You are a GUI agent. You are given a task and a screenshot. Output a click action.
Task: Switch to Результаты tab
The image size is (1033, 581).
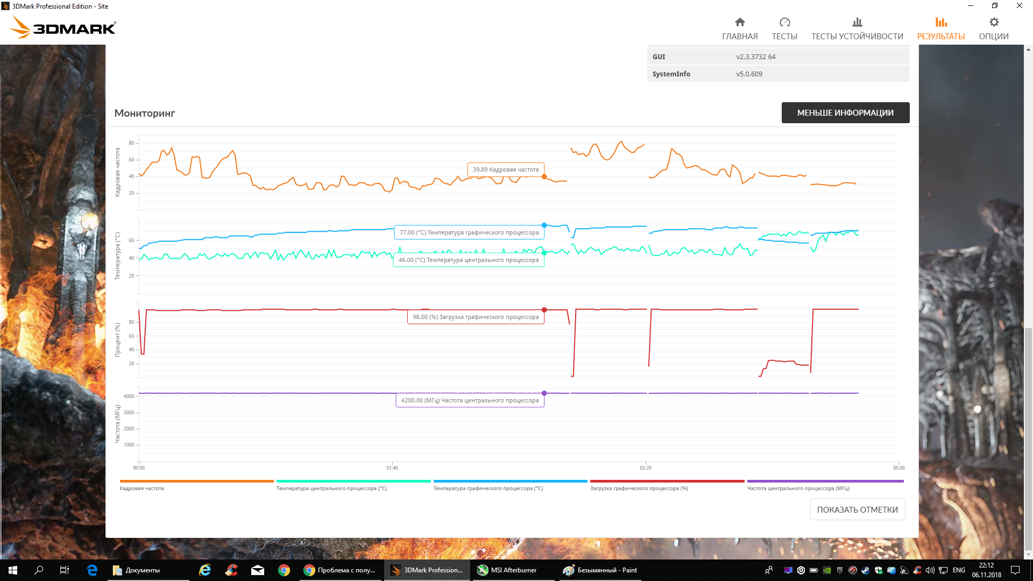pyautogui.click(x=940, y=28)
